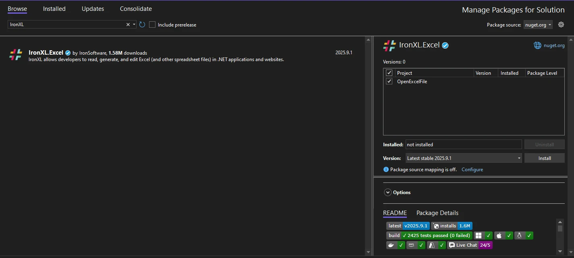Click the package source mapping info icon
The height and width of the screenshot is (258, 574).
(386, 170)
